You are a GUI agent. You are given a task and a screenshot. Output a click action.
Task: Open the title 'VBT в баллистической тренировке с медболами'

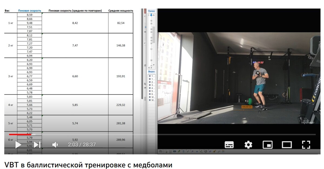tap(88, 165)
